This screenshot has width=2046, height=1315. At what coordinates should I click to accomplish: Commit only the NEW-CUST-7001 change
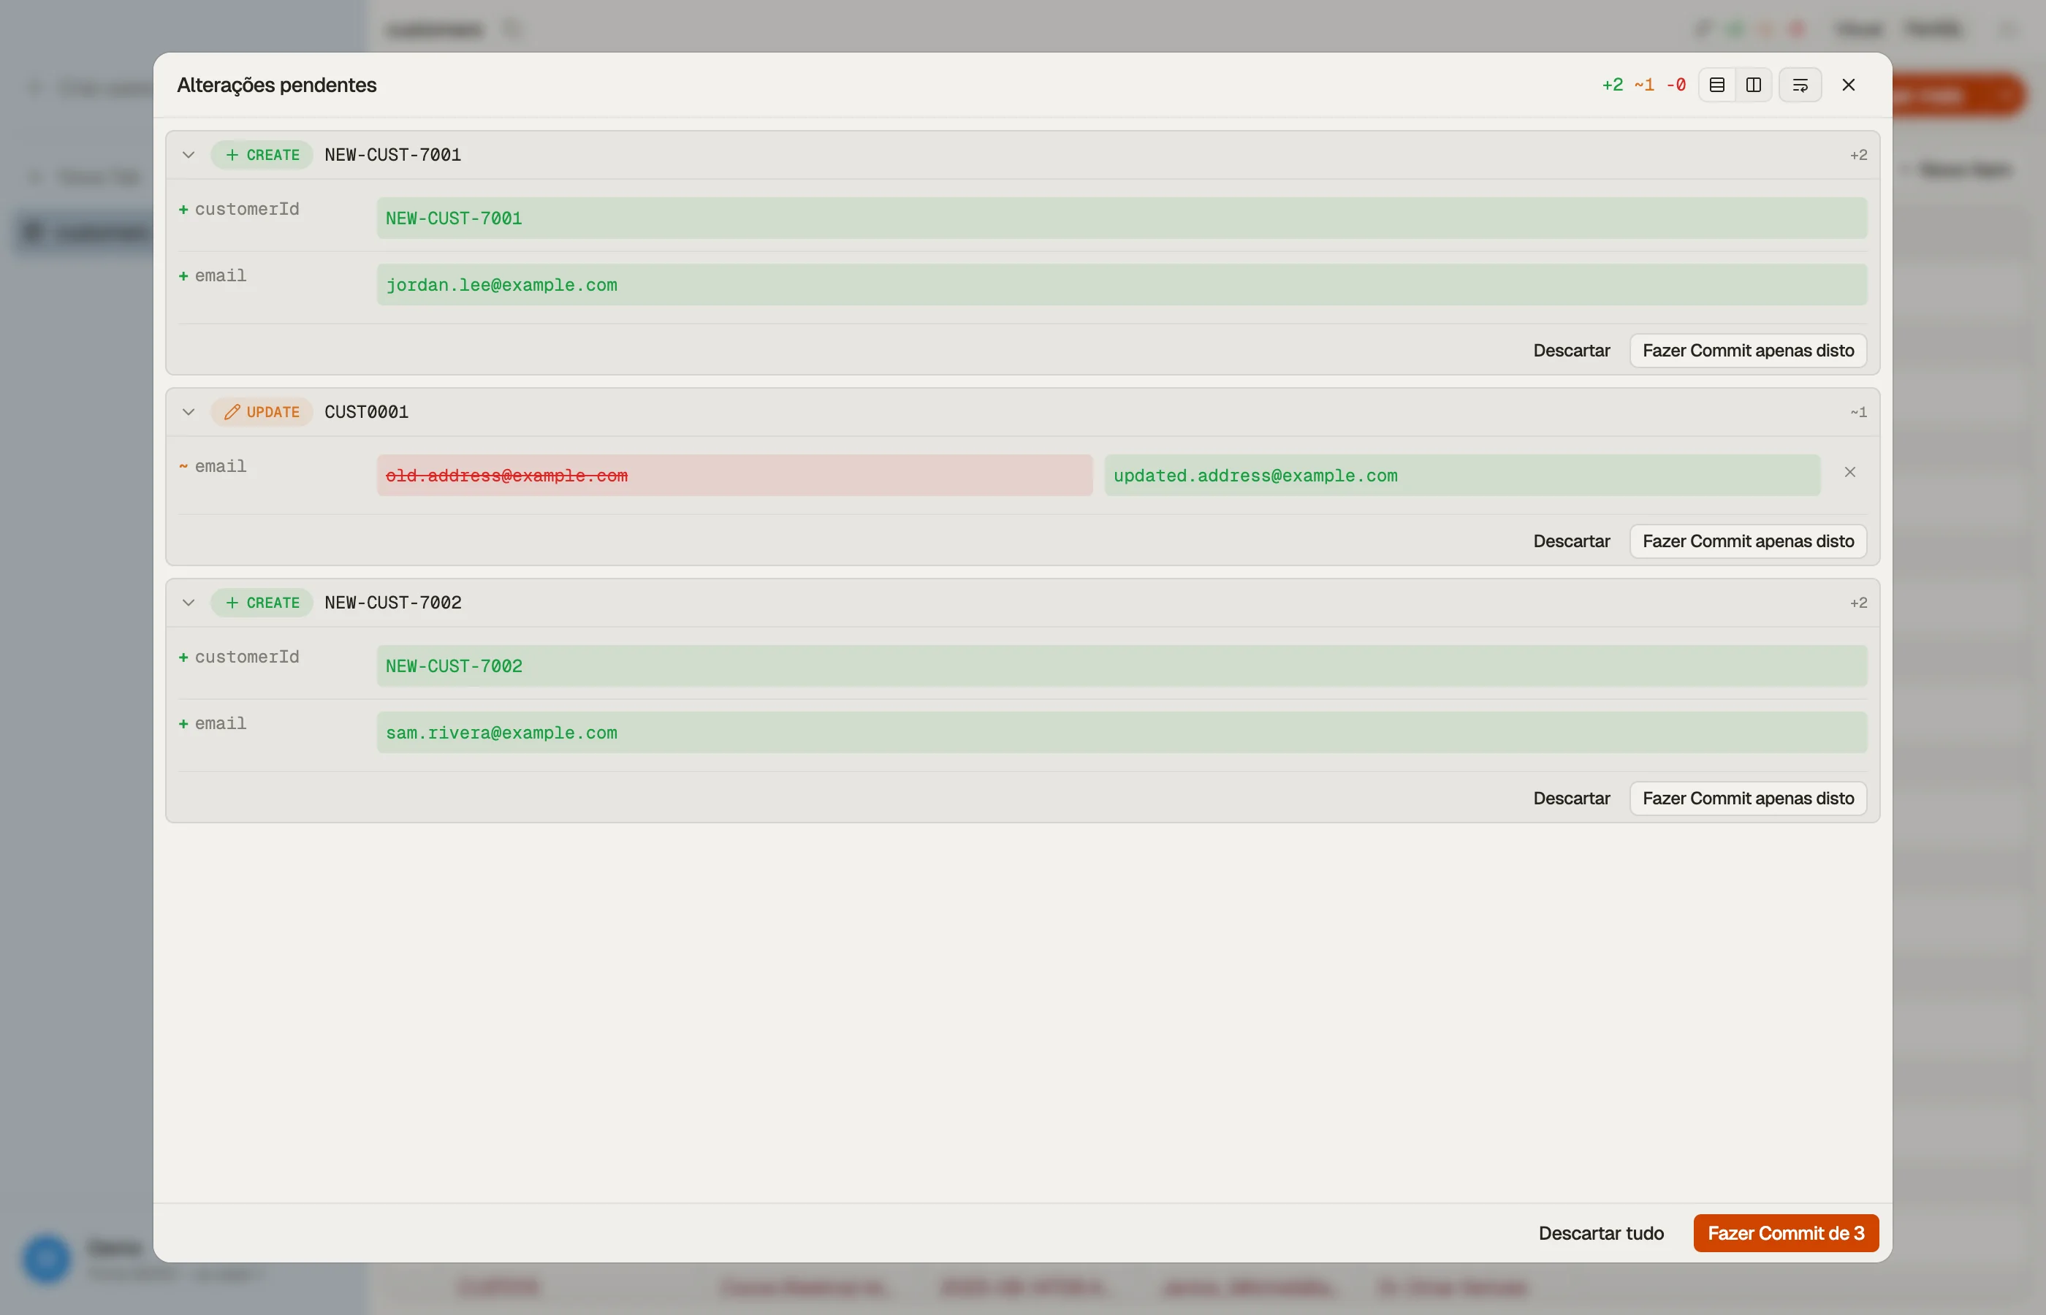(1748, 350)
